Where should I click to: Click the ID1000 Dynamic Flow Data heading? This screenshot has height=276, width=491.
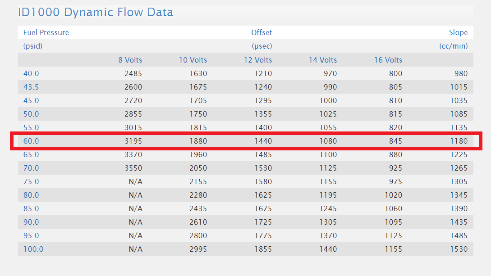click(x=96, y=12)
